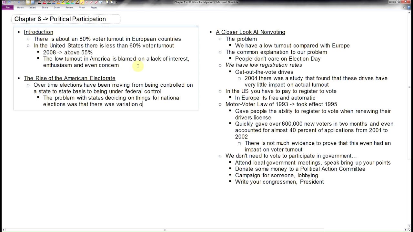This screenshot has height=232, width=413.
Task: Switch to the Share ribbon tab
Action: tap(45, 7)
